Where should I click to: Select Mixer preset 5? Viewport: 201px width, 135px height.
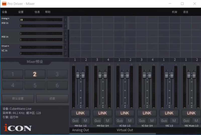click(x=35, y=85)
